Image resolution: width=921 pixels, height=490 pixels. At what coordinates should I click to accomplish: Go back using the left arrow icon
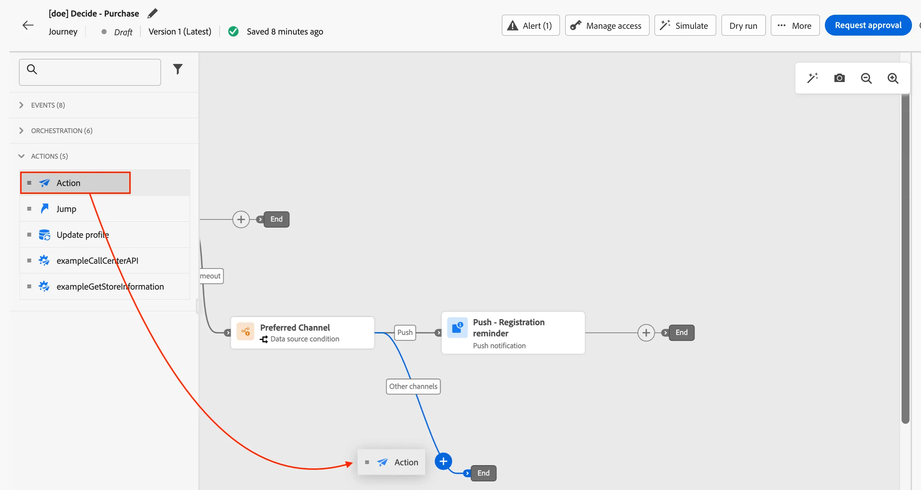(x=28, y=25)
